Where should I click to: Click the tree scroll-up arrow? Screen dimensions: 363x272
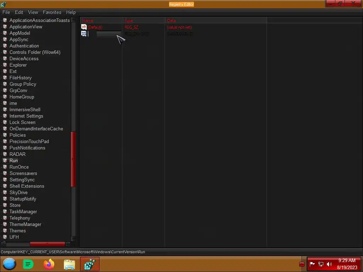[x=73, y=20]
